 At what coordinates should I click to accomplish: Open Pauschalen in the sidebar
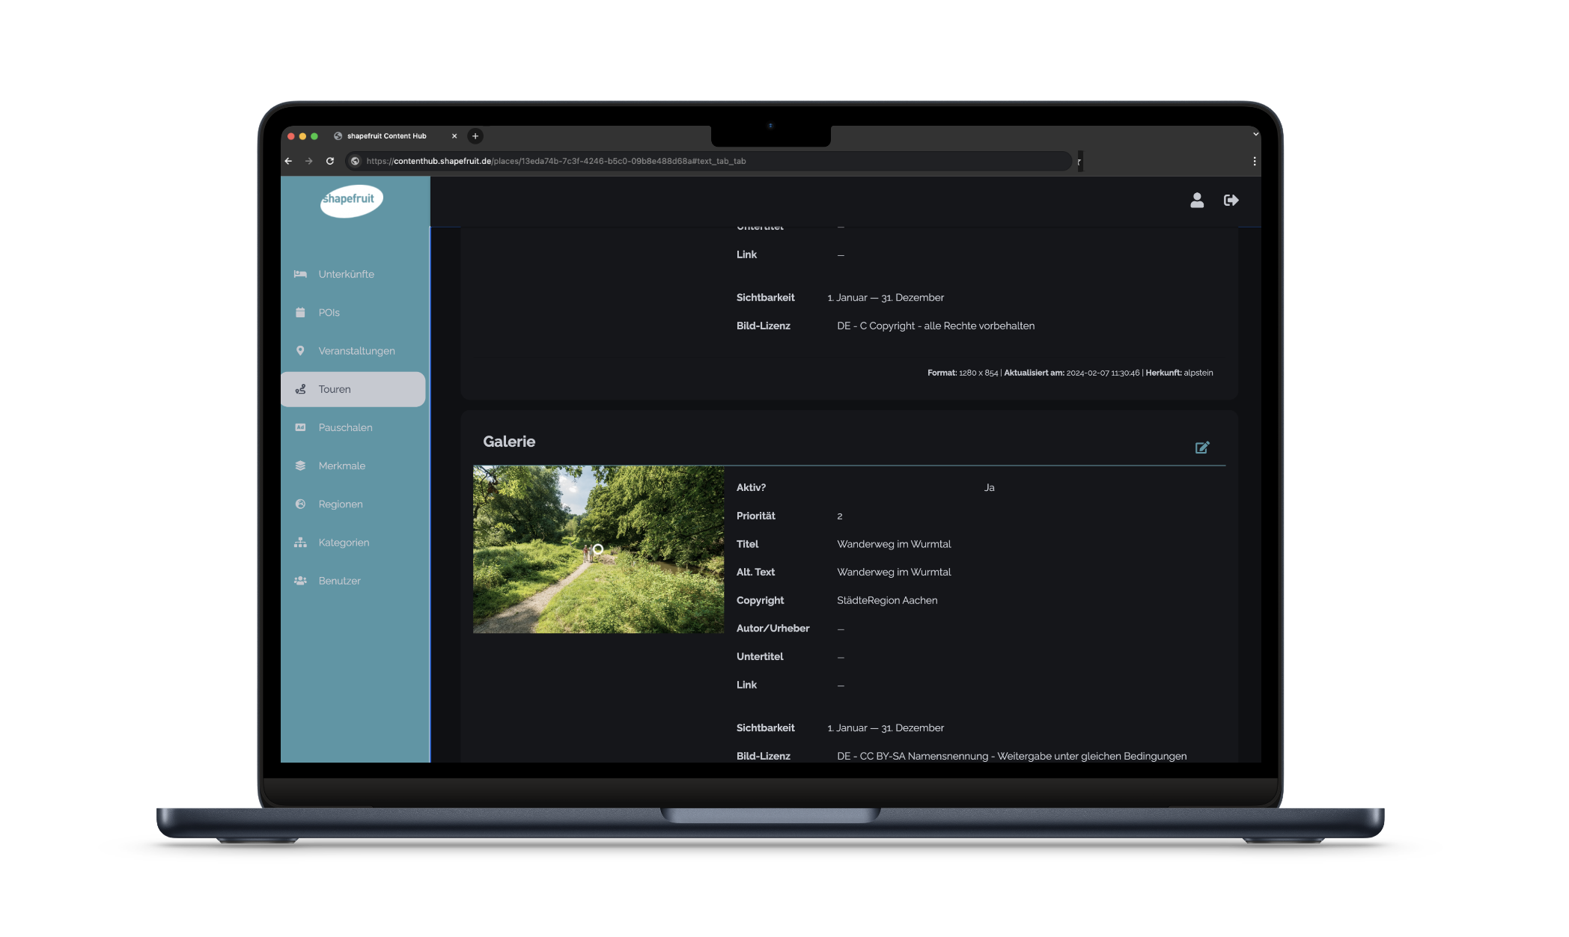(x=345, y=427)
